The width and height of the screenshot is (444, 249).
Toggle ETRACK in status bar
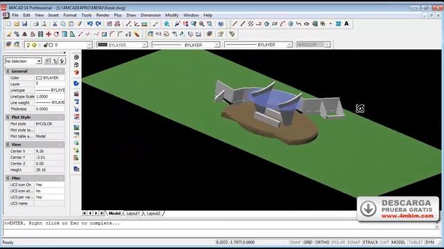click(x=370, y=242)
